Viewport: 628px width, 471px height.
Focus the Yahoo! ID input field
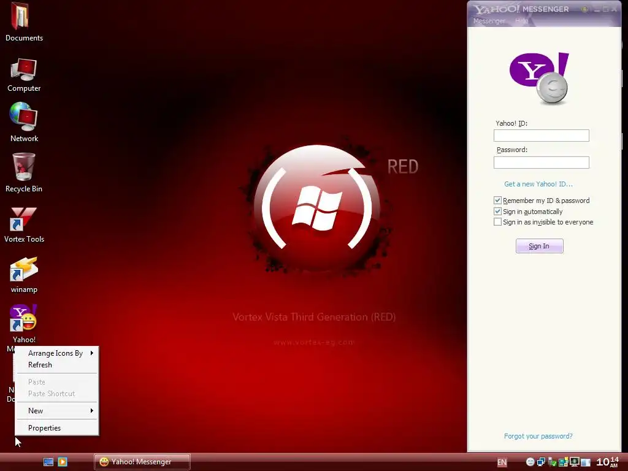pyautogui.click(x=541, y=136)
